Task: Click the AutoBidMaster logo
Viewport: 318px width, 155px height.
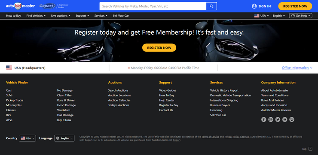Action: [20, 6]
